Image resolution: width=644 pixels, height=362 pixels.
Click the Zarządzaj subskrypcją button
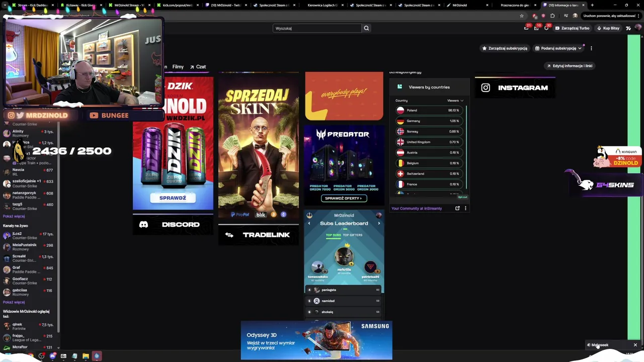point(505,48)
